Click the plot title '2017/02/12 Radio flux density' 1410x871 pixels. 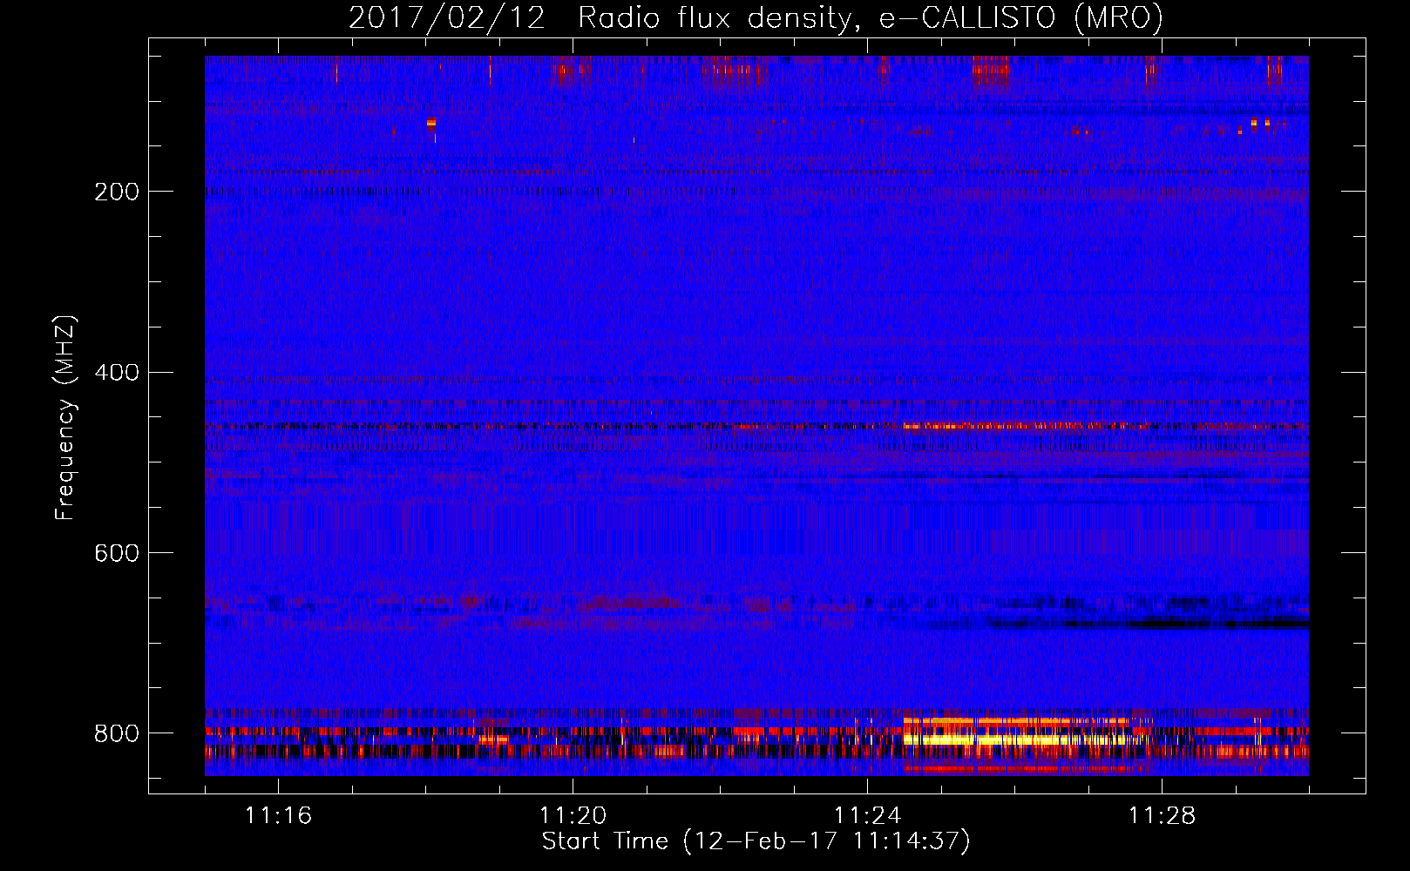click(756, 17)
